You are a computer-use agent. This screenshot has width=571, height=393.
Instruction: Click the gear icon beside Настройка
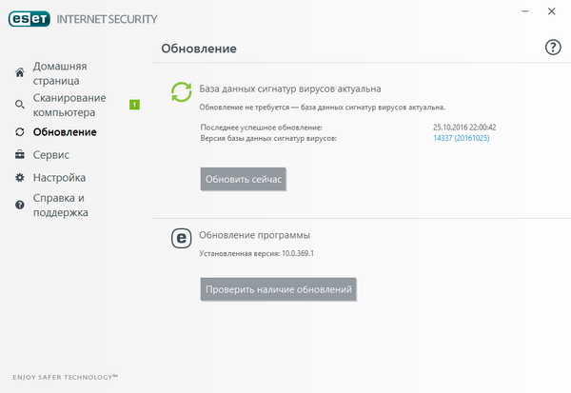20,178
